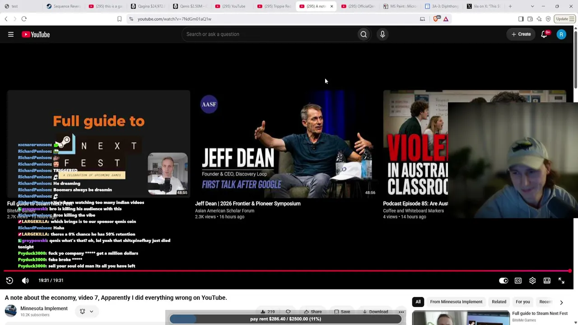The height and width of the screenshot is (325, 578).
Task: Reload the page in browser
Action: point(24,19)
